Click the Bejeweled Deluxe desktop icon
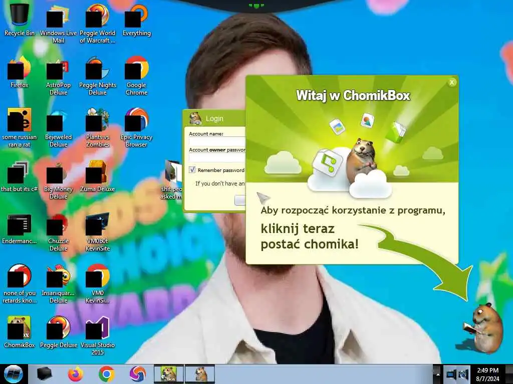Screen dimensions: 513x384 tap(58, 127)
